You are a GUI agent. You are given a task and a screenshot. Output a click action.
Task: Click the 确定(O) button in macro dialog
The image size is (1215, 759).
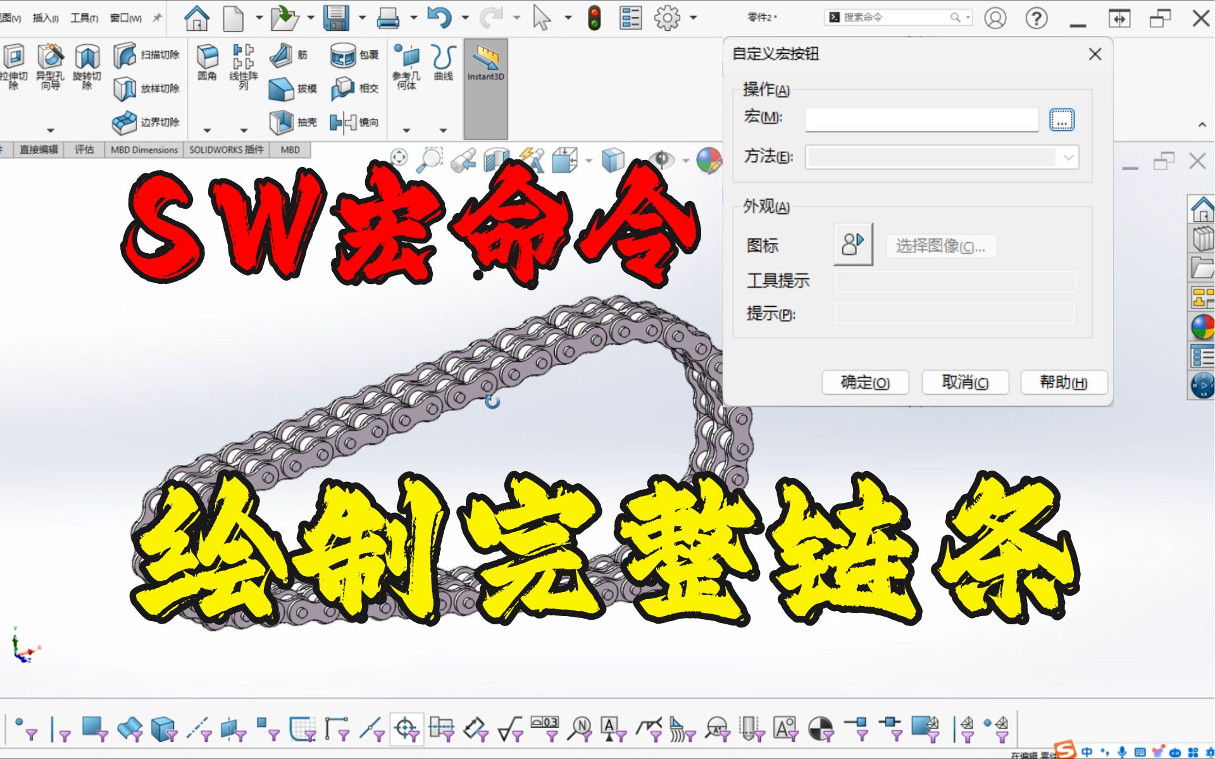(864, 382)
